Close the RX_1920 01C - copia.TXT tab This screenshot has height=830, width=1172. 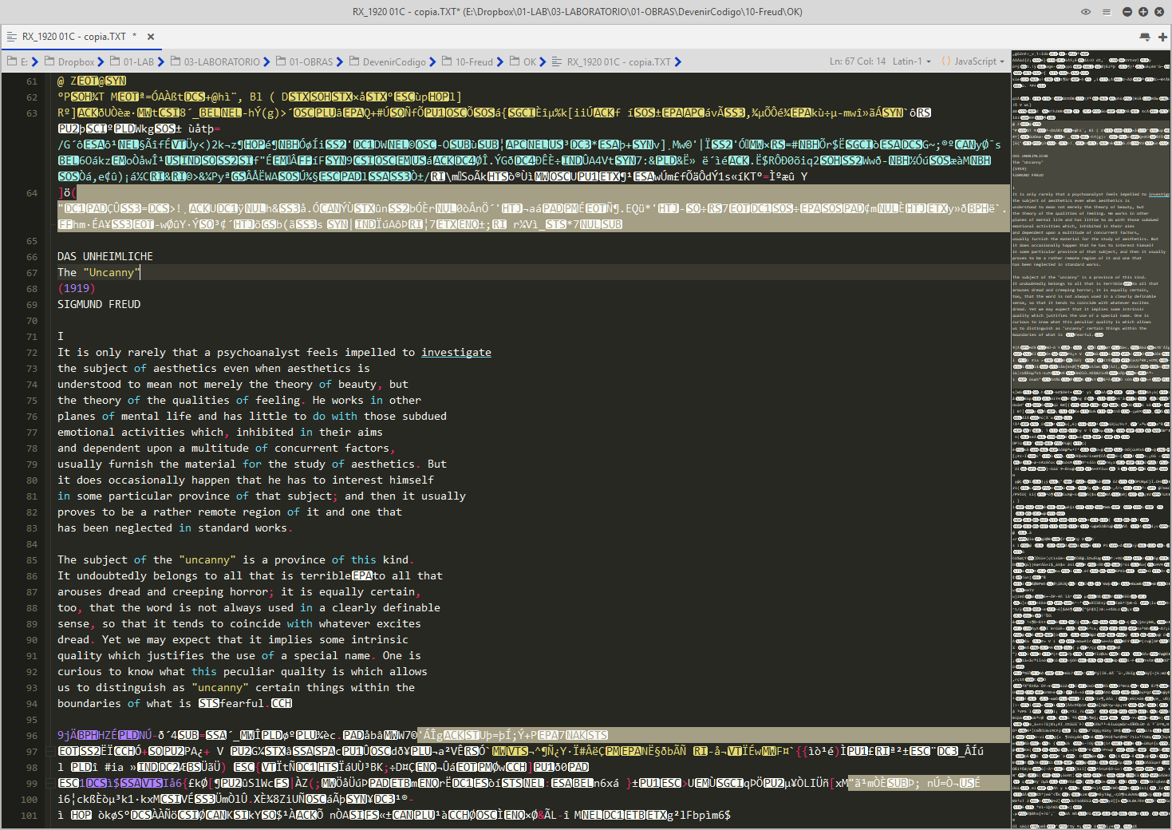pyautogui.click(x=151, y=37)
